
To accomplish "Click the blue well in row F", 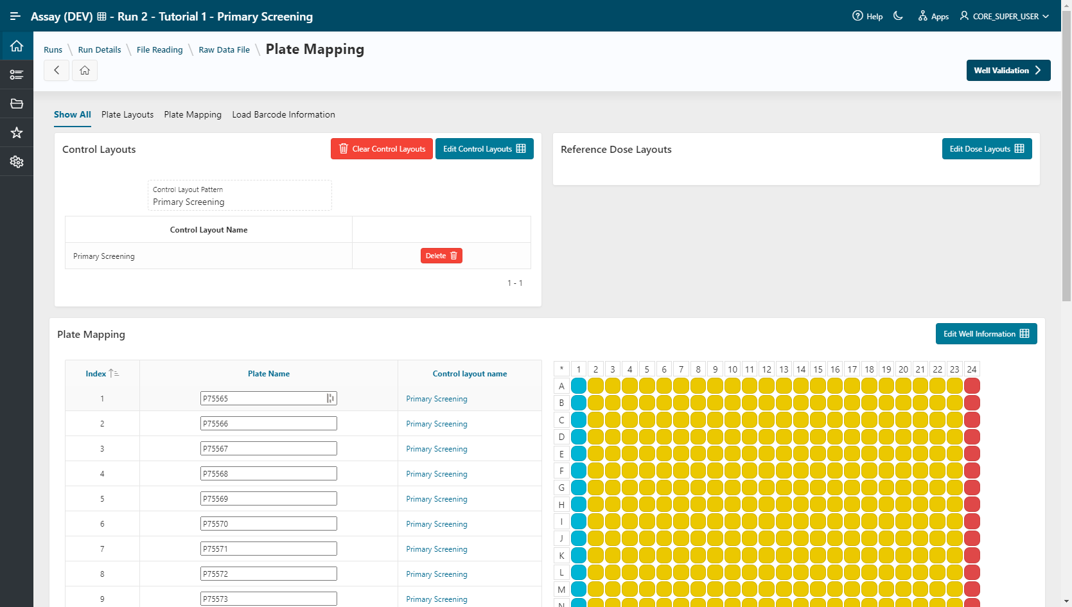I will (579, 470).
